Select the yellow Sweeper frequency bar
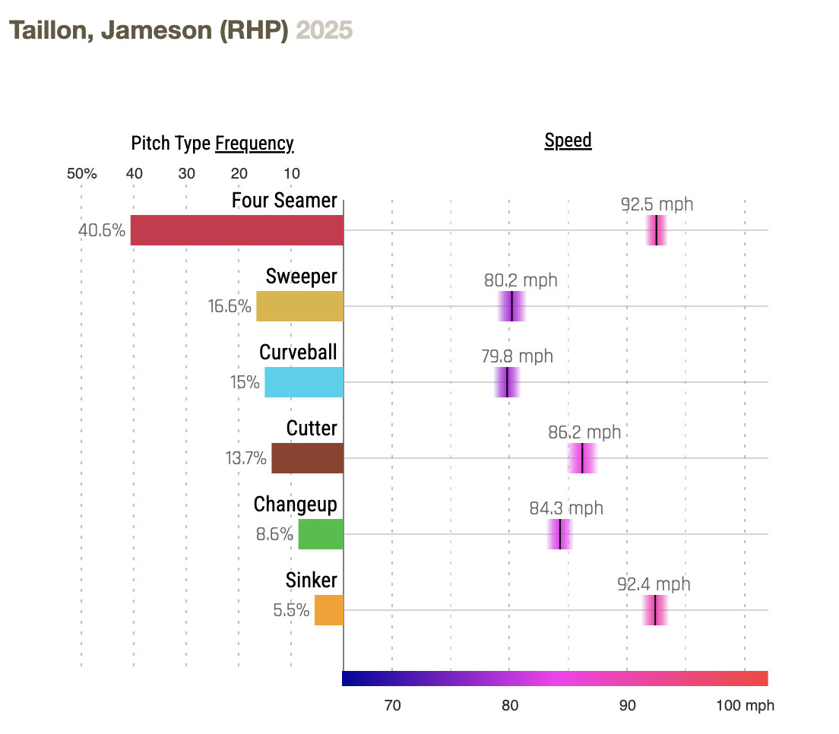The image size is (839, 734). 299,306
